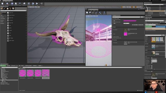Click Add New button in Content Browser
Screen dimensions: 166x93
(3, 66)
